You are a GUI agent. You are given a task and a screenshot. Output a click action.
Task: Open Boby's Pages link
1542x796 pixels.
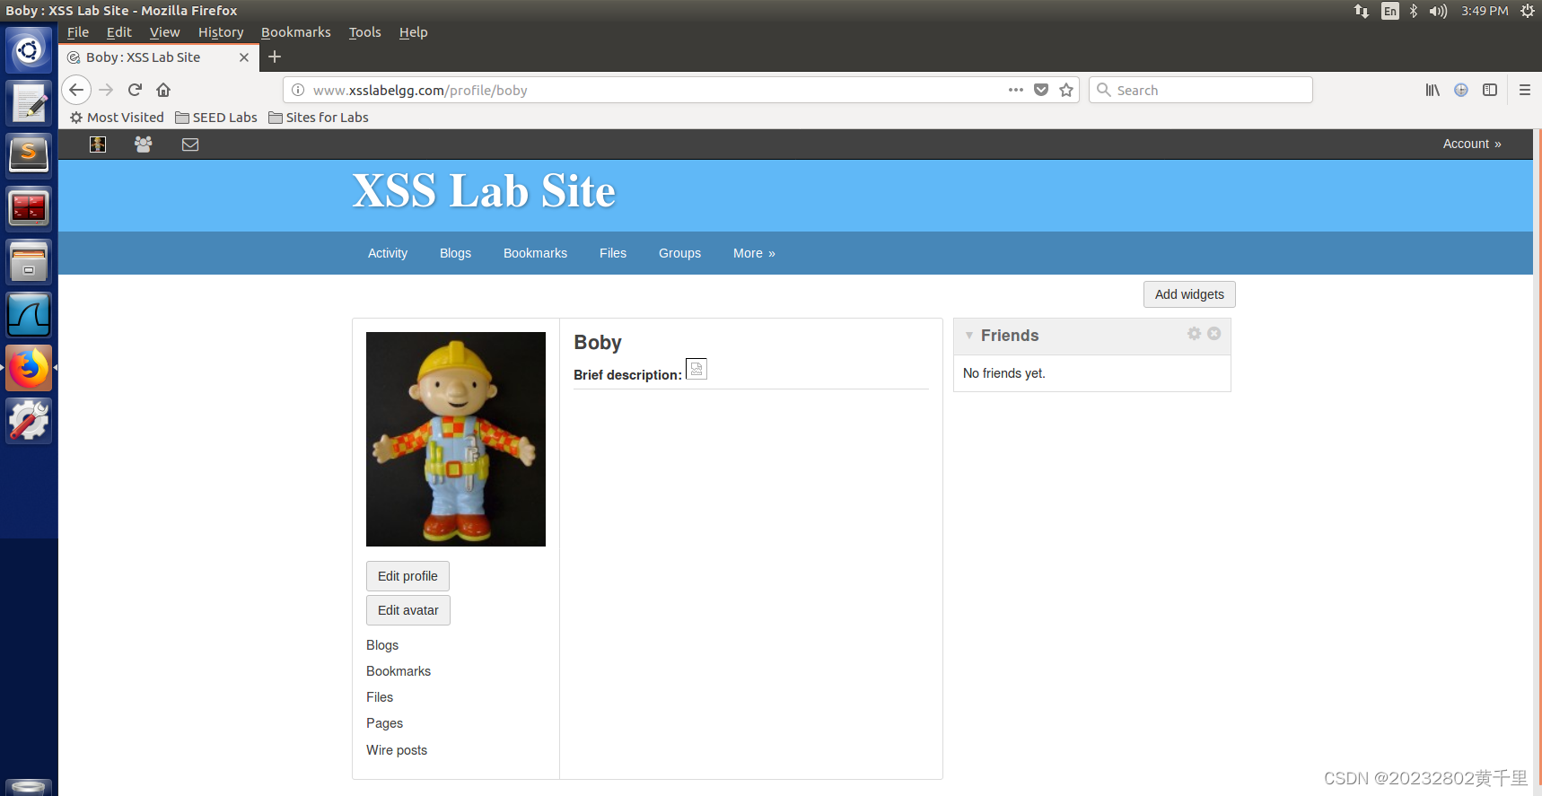tap(384, 723)
